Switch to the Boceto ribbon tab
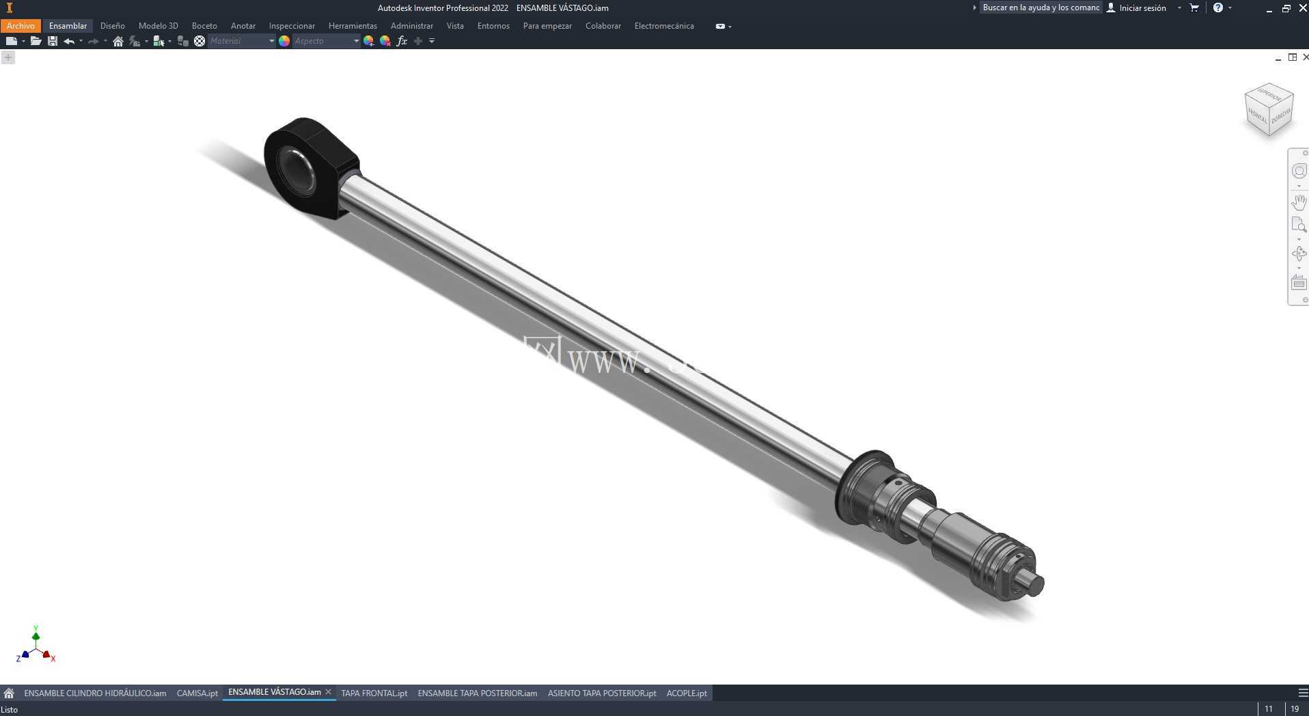 (204, 26)
